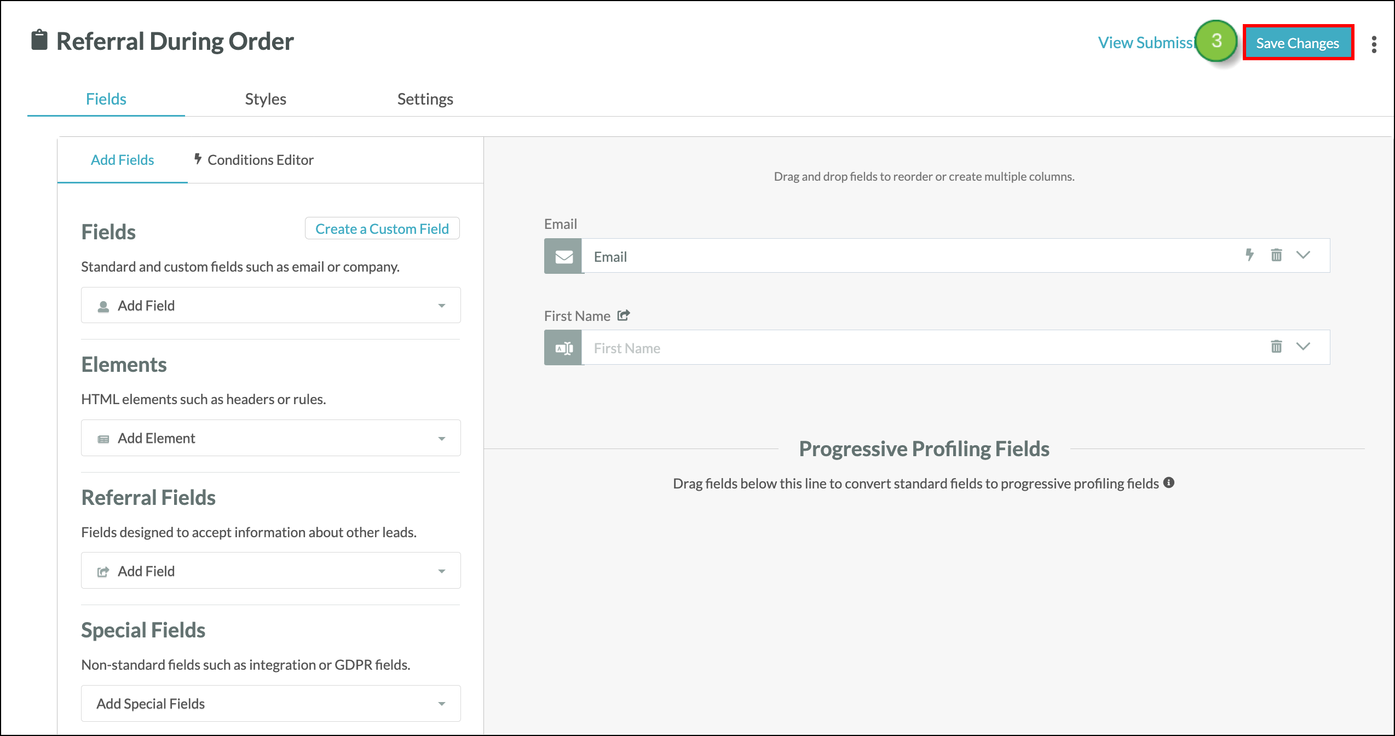Open the View Submissions link
The image size is (1395, 736).
(x=1145, y=43)
